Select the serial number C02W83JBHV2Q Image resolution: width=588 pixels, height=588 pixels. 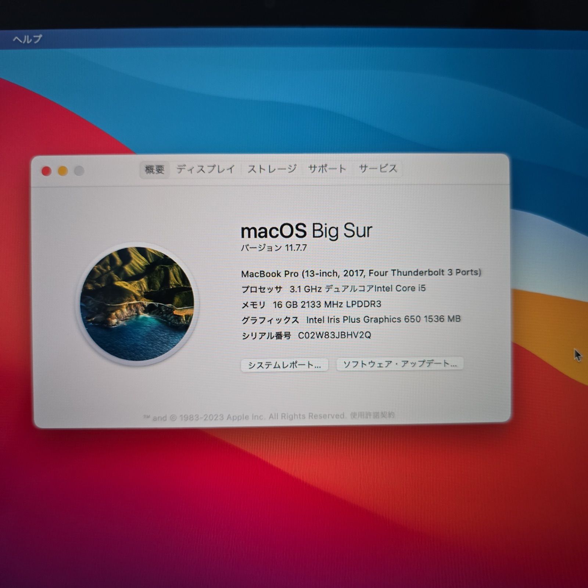[334, 335]
